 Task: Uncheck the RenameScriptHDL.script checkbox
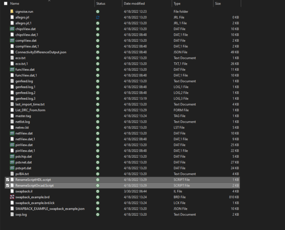7,180
